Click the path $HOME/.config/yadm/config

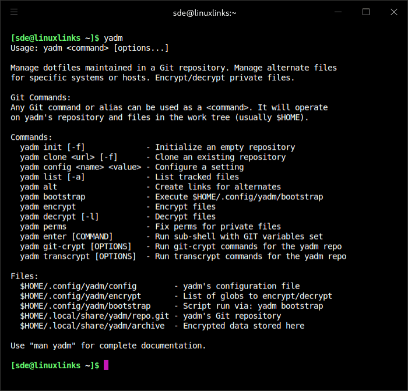coord(78,286)
